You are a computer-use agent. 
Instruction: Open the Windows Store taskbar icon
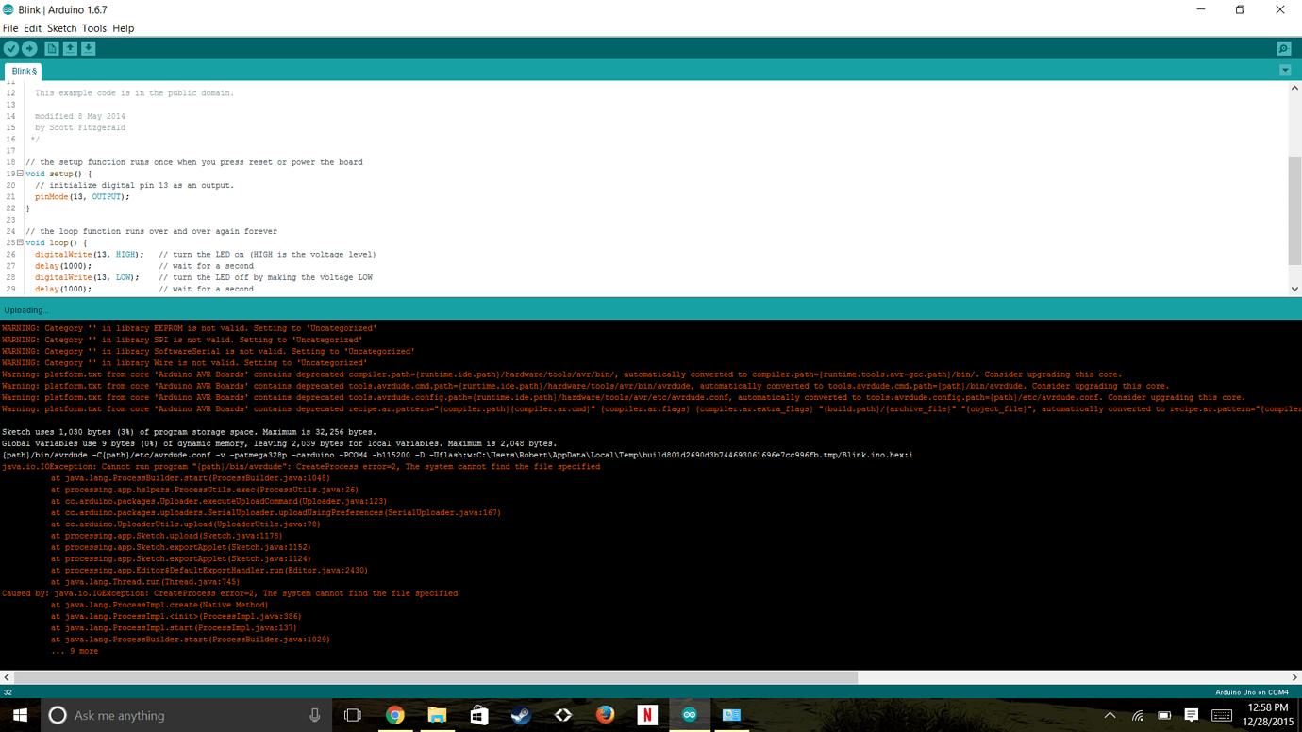[x=478, y=715]
